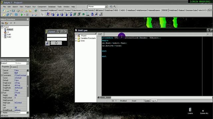Pick the first Internet palette component icon
This screenshot has height=119, width=213.
48,14
